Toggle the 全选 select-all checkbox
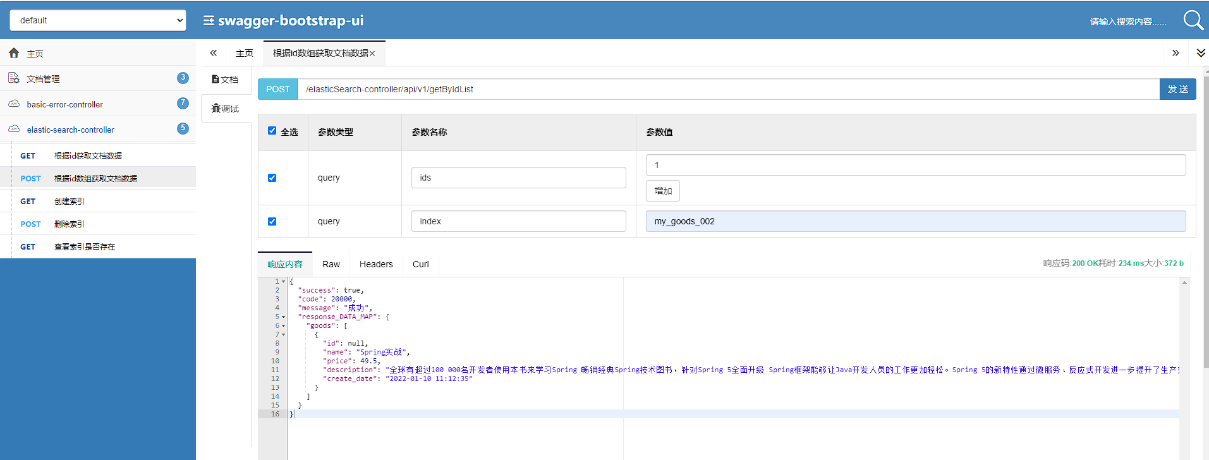 pos(272,131)
